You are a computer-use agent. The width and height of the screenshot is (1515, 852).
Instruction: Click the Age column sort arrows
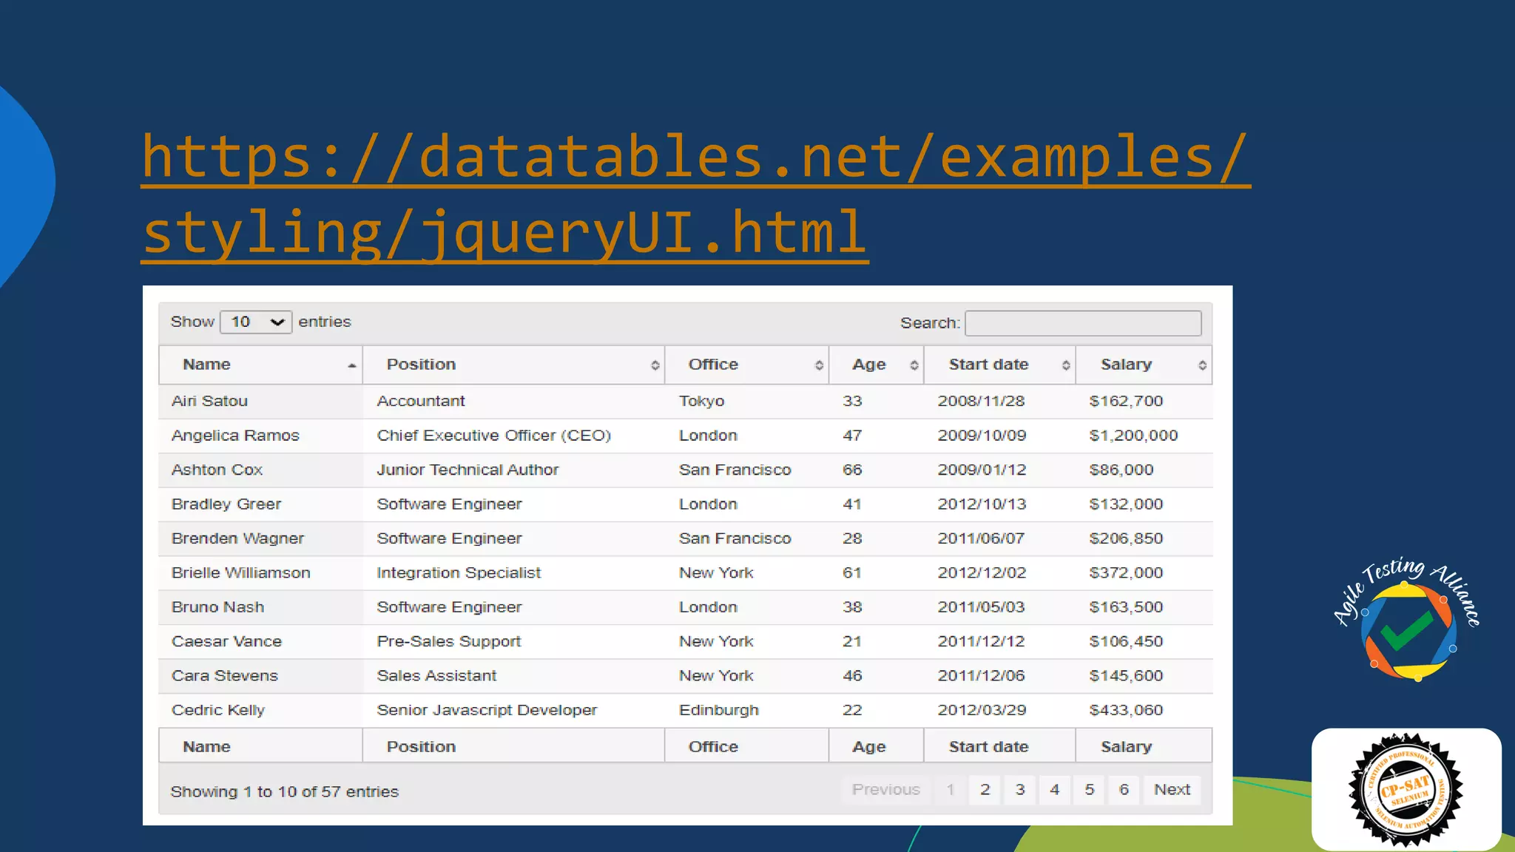(x=914, y=365)
